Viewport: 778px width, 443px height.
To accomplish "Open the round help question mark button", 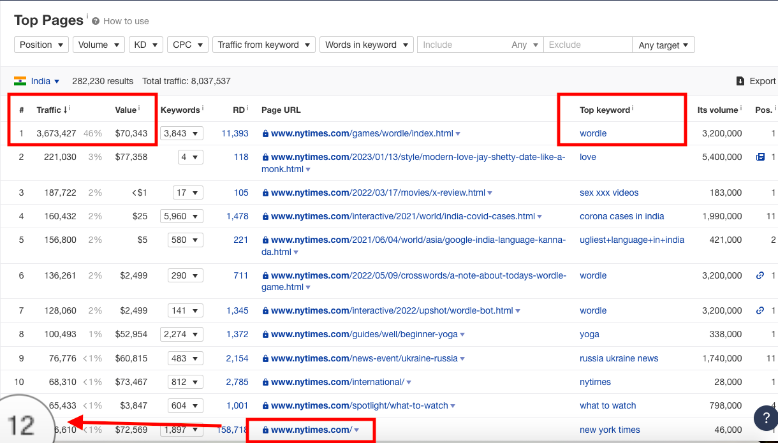I will 765,418.
